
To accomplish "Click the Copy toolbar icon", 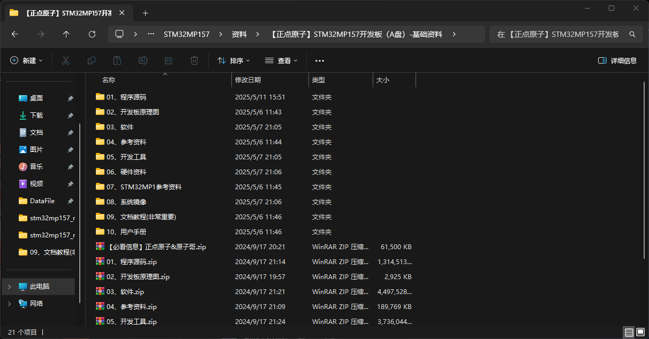I will [92, 60].
